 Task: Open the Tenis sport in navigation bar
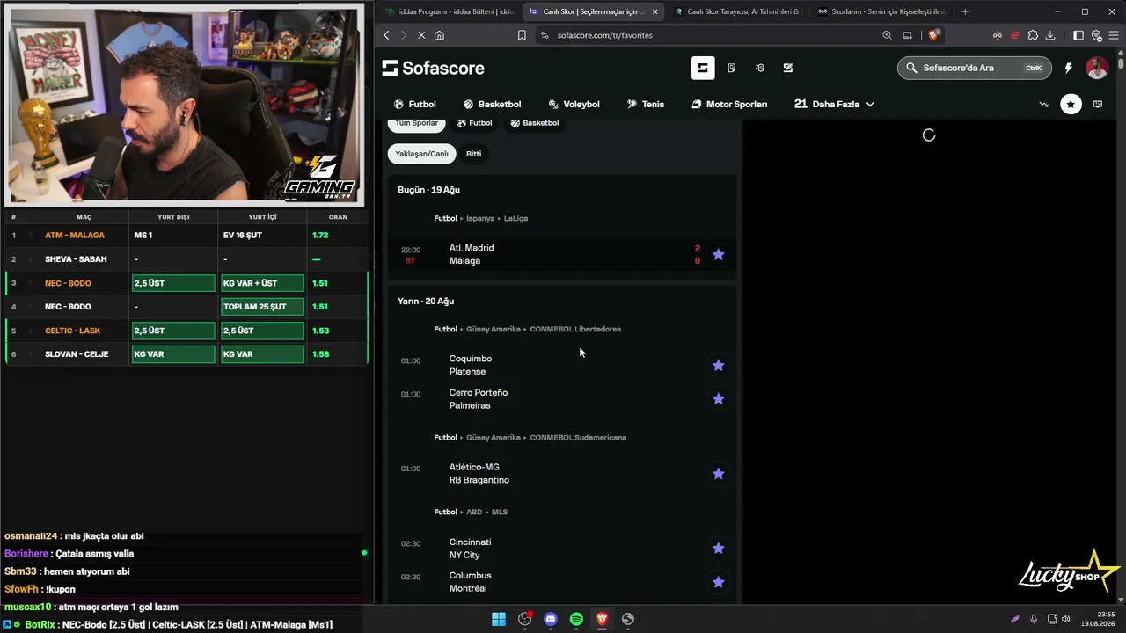click(x=646, y=104)
